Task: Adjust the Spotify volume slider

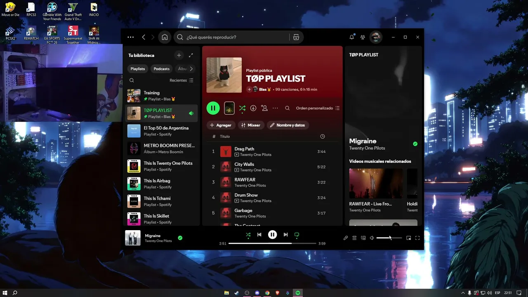Action: [389, 238]
